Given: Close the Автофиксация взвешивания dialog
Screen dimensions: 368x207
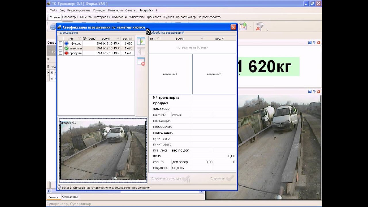Looking at the screenshot, I should coord(233,27).
